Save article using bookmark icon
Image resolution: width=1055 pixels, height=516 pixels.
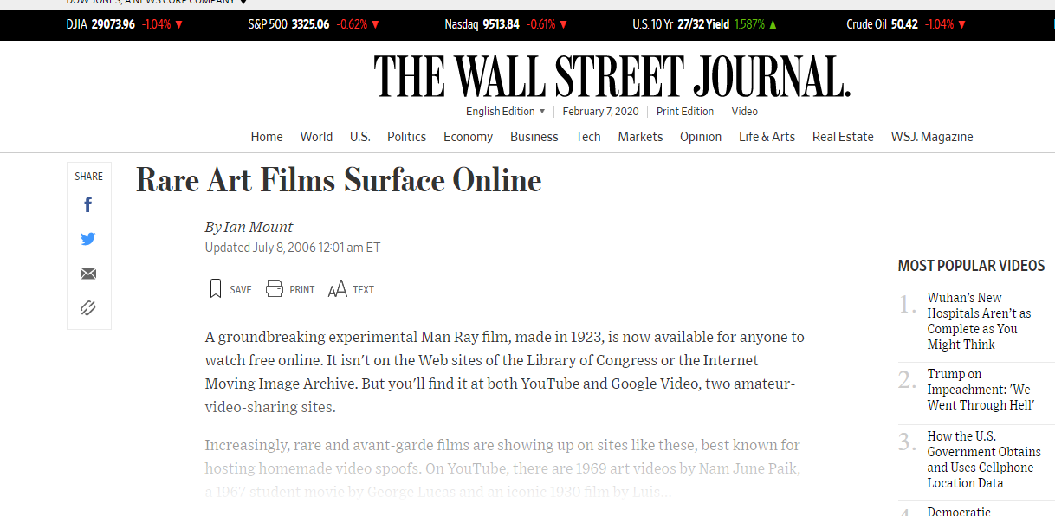(217, 289)
